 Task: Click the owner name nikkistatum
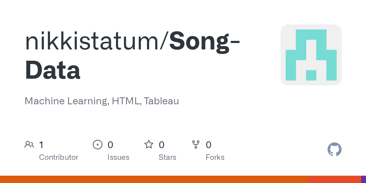(95, 42)
